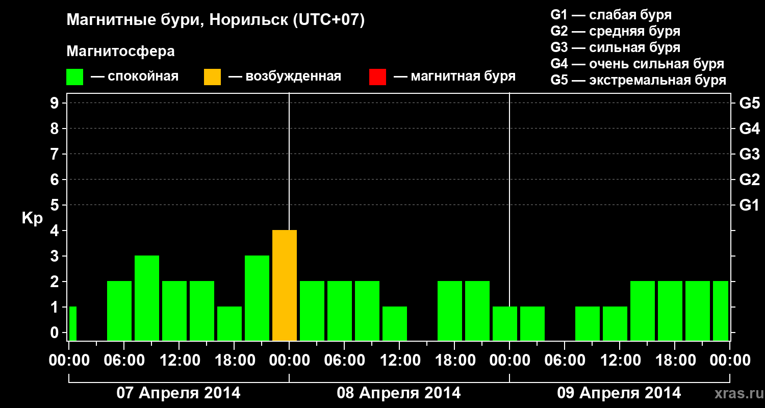This screenshot has height=408, width=765.
Task: Select the 'G4 — очень сильная буря' legend line
Action: coord(637,64)
